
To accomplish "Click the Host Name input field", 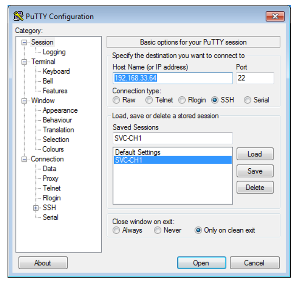I will coord(173,78).
